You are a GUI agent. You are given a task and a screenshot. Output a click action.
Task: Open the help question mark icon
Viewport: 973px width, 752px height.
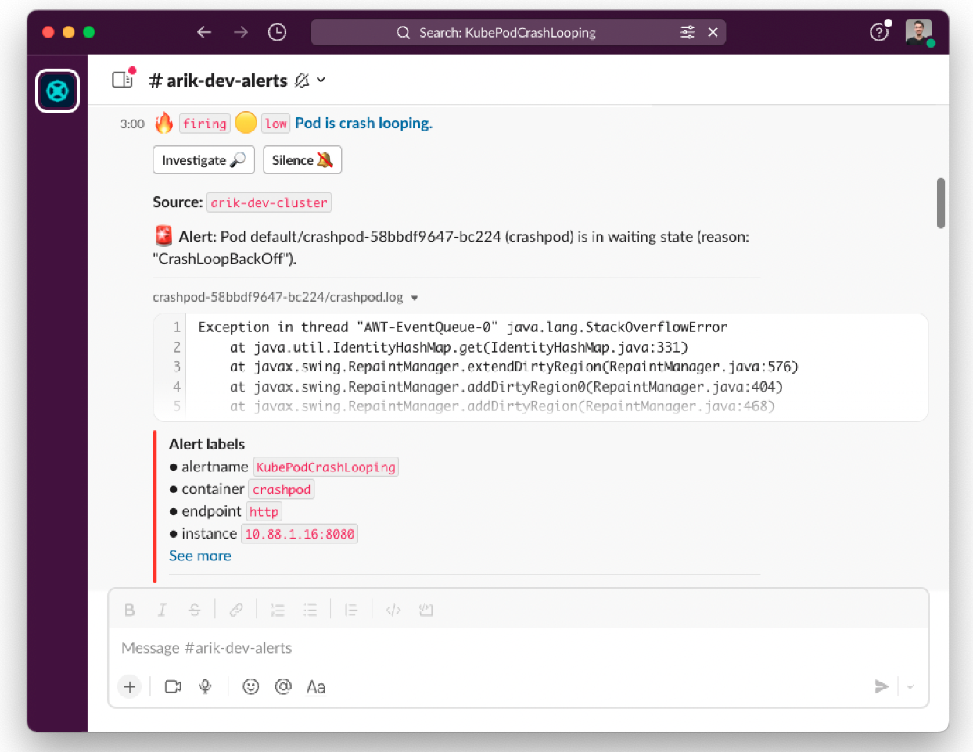pos(879,32)
